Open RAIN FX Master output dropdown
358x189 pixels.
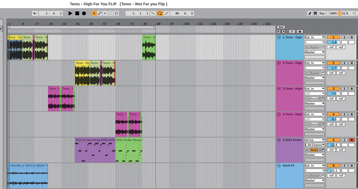click(x=314, y=180)
